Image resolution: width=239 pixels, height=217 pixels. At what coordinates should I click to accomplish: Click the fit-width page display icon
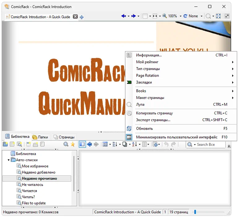tap(155, 16)
